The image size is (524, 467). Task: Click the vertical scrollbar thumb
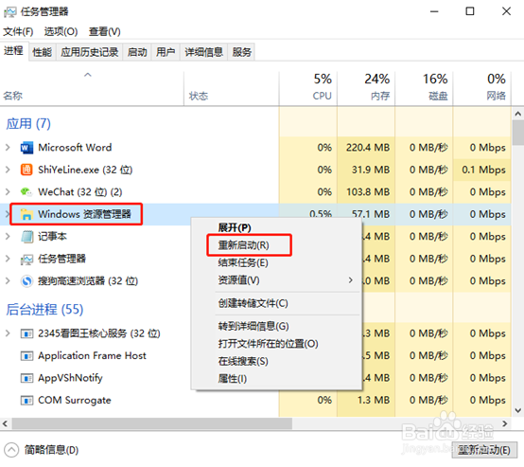pos(517,133)
